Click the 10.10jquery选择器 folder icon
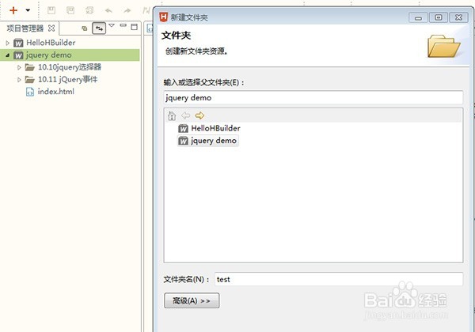 (x=30, y=67)
